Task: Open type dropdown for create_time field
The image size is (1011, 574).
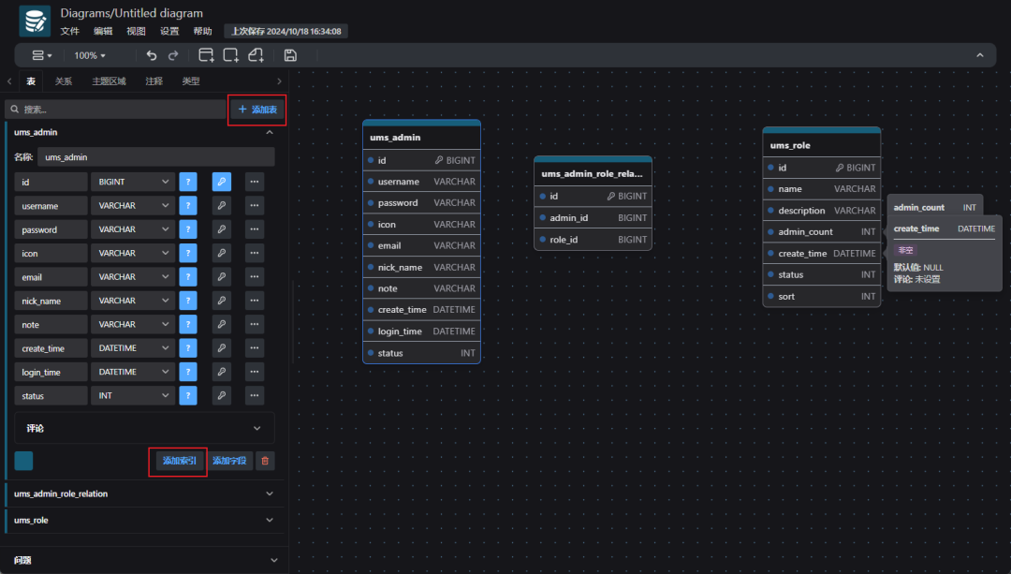Action: (133, 348)
